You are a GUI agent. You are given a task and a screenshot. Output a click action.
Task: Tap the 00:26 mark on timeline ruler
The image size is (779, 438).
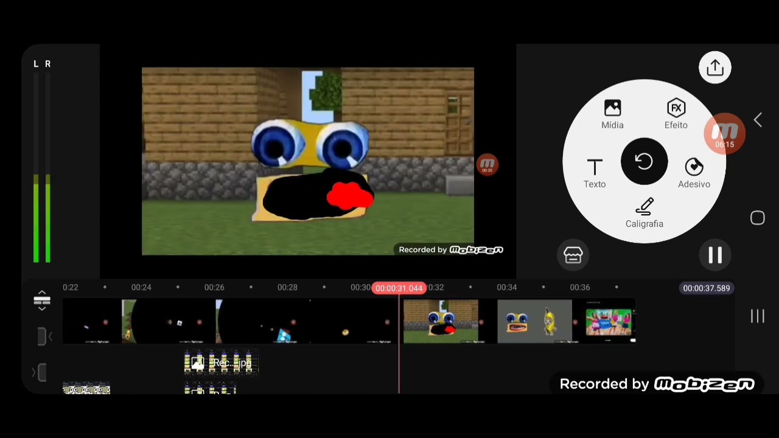tap(214, 287)
